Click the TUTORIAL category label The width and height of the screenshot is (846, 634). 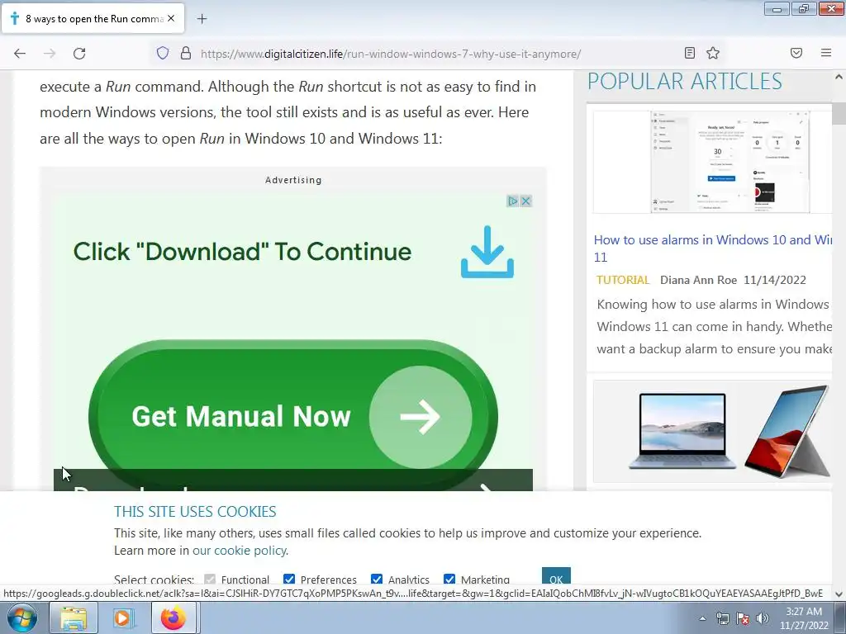(x=623, y=280)
